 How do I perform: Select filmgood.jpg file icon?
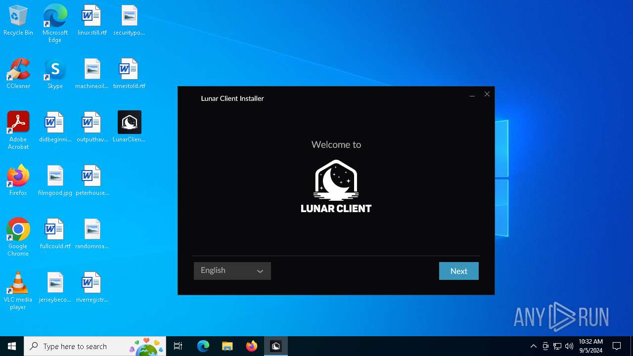coord(55,180)
